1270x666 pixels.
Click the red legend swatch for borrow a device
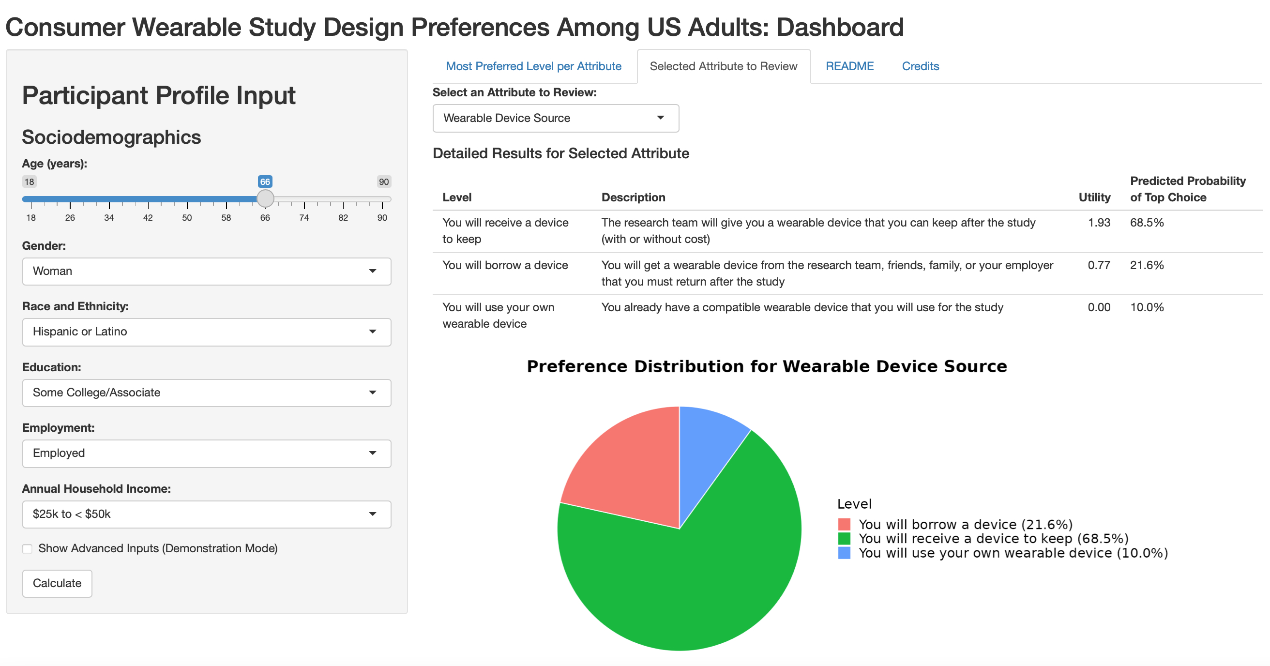(x=844, y=524)
